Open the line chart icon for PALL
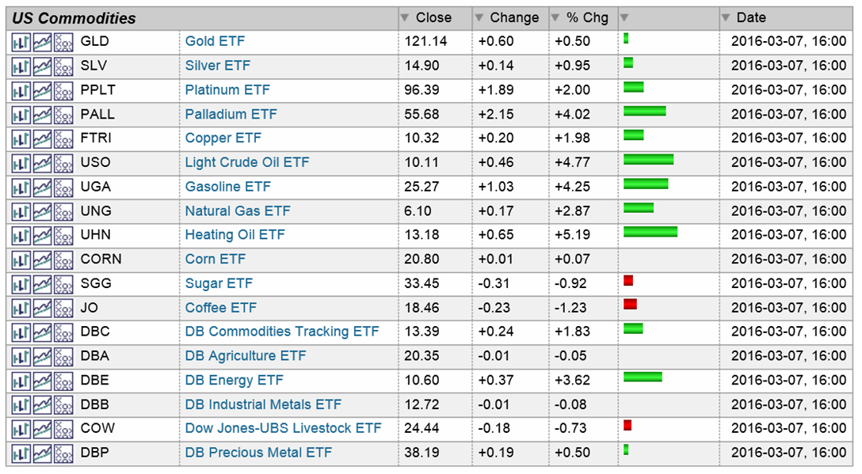Screen dimensions: 862x474 point(42,115)
